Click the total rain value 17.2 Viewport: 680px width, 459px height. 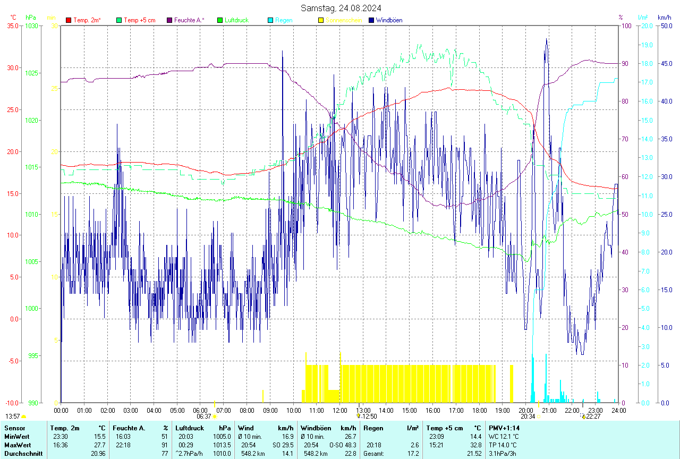pyautogui.click(x=413, y=453)
